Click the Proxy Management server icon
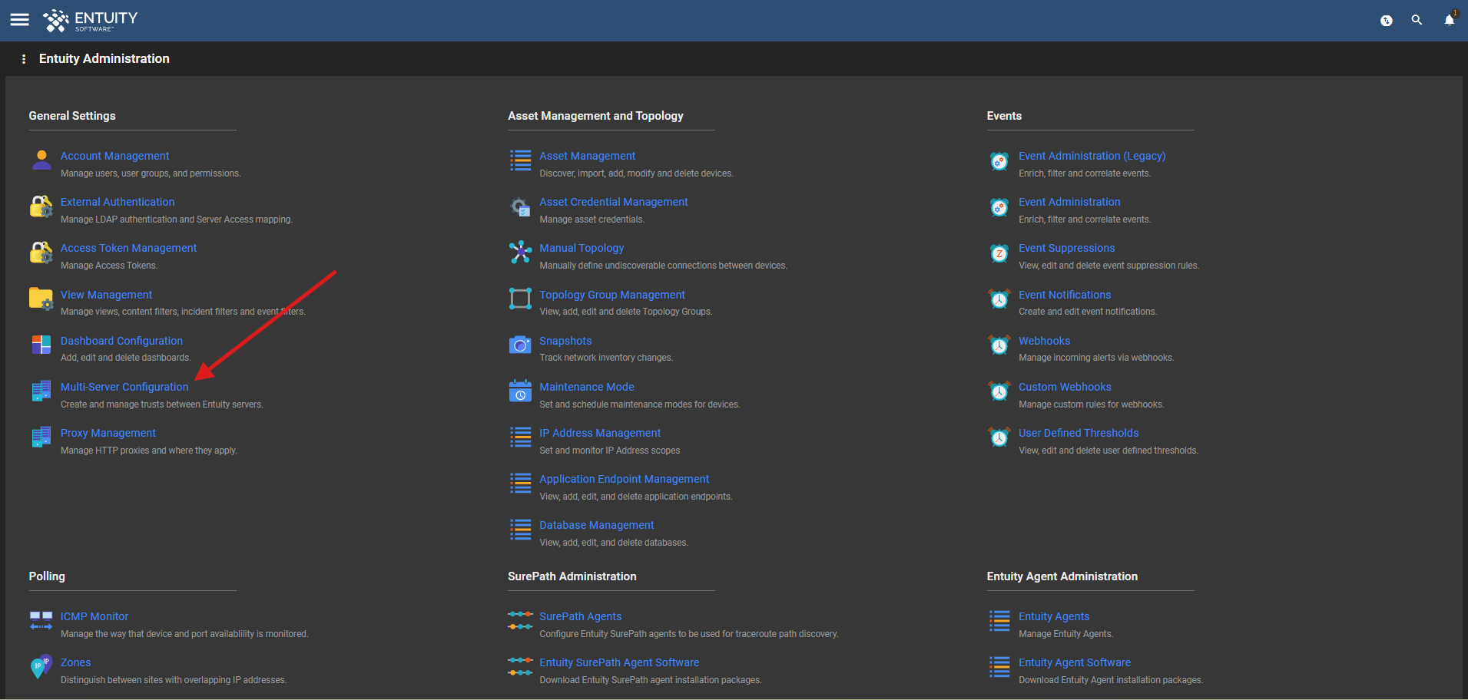Image resolution: width=1468 pixels, height=700 pixels. (41, 437)
